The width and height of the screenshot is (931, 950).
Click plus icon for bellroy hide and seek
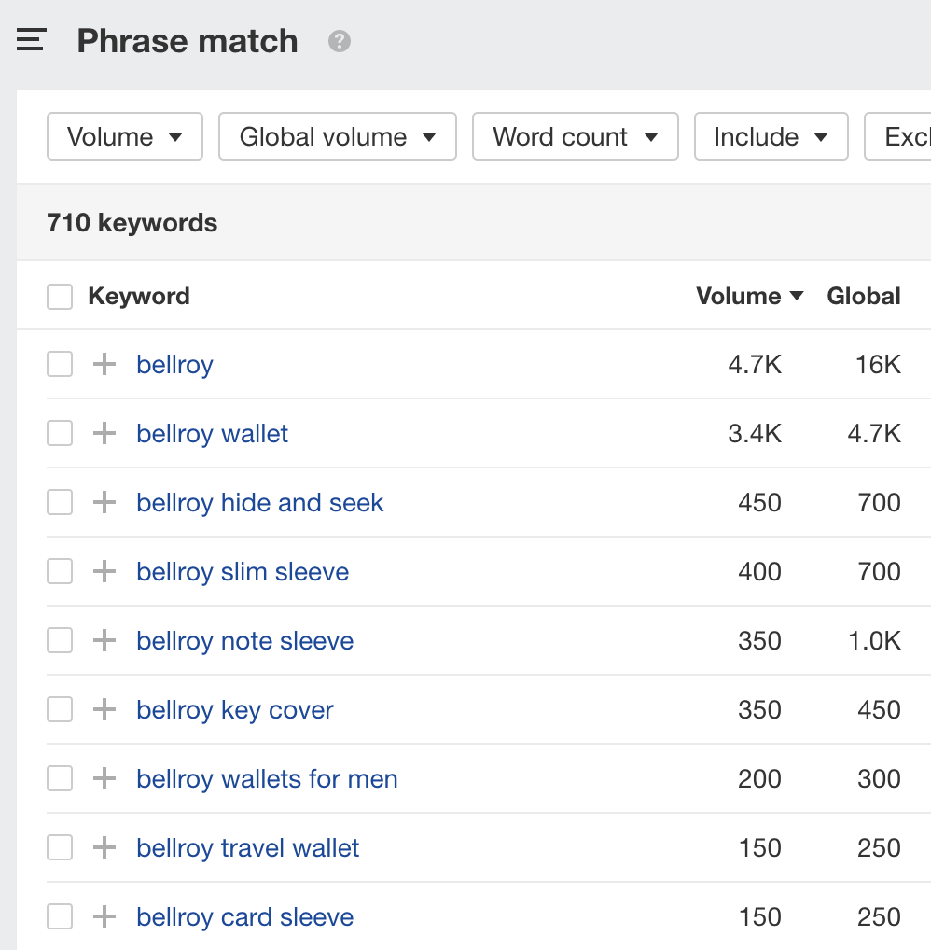point(104,502)
